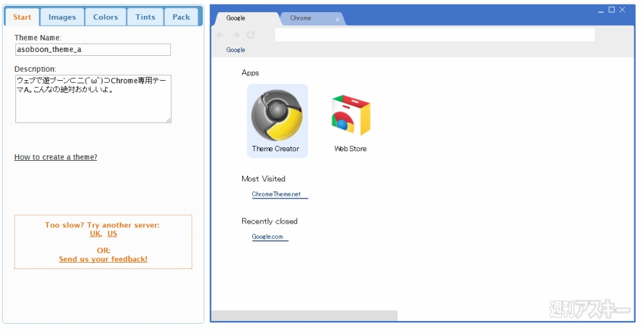Image resolution: width=642 pixels, height=330 pixels.
Task: Click the Description text area
Action: [93, 99]
